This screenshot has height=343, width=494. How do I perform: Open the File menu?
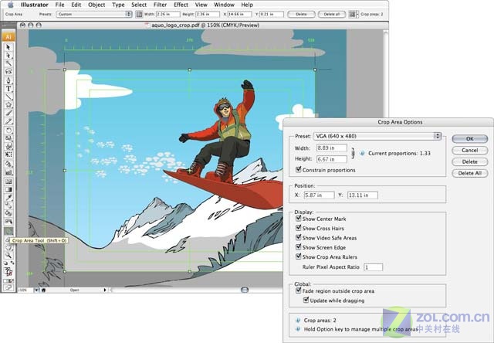[x=59, y=5]
